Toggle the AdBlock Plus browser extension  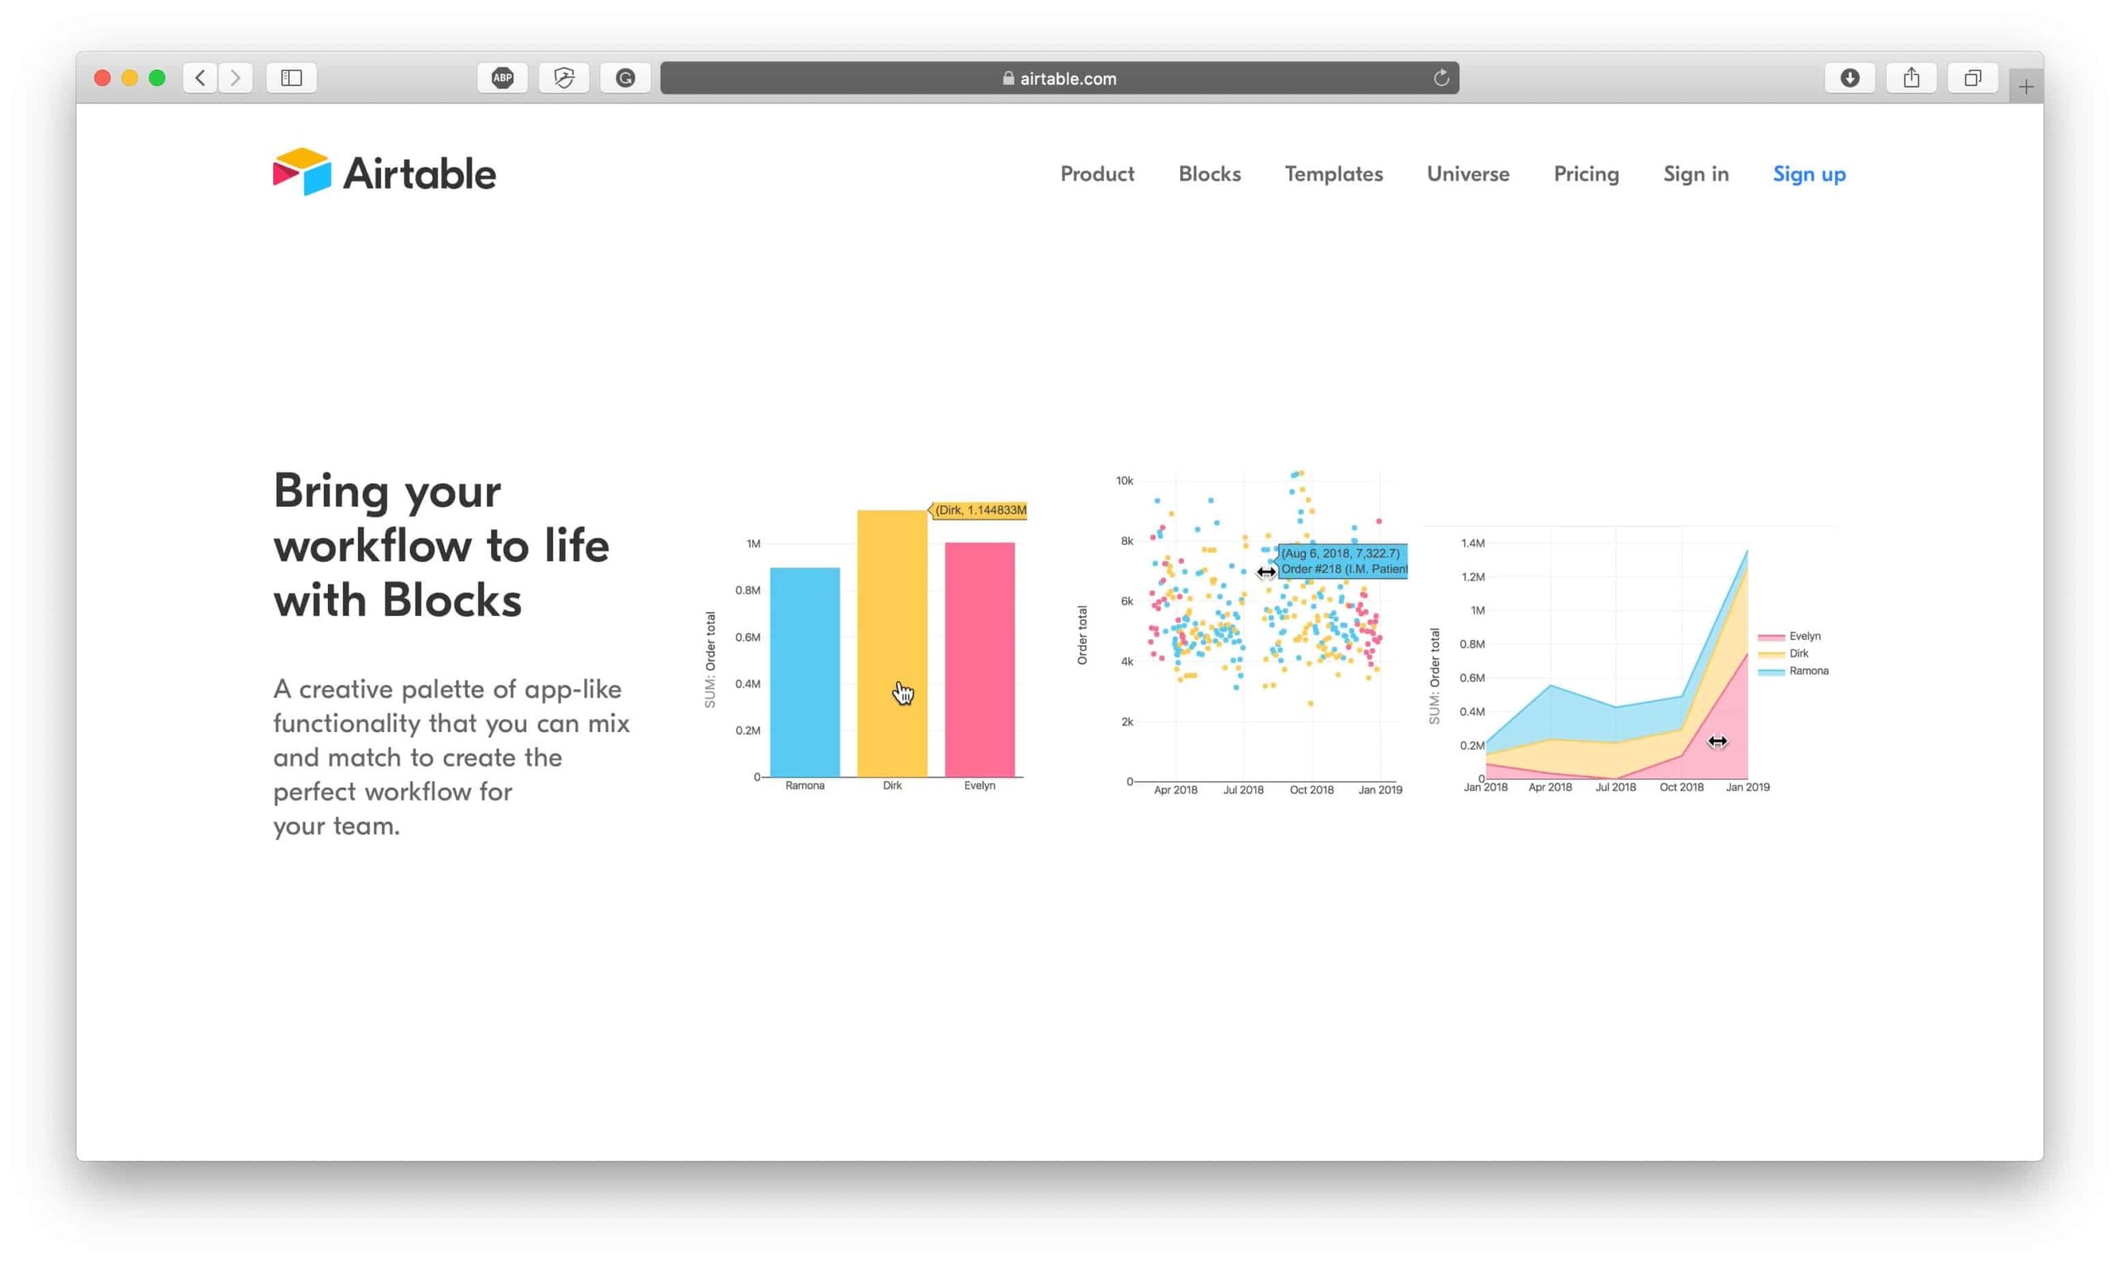point(503,78)
